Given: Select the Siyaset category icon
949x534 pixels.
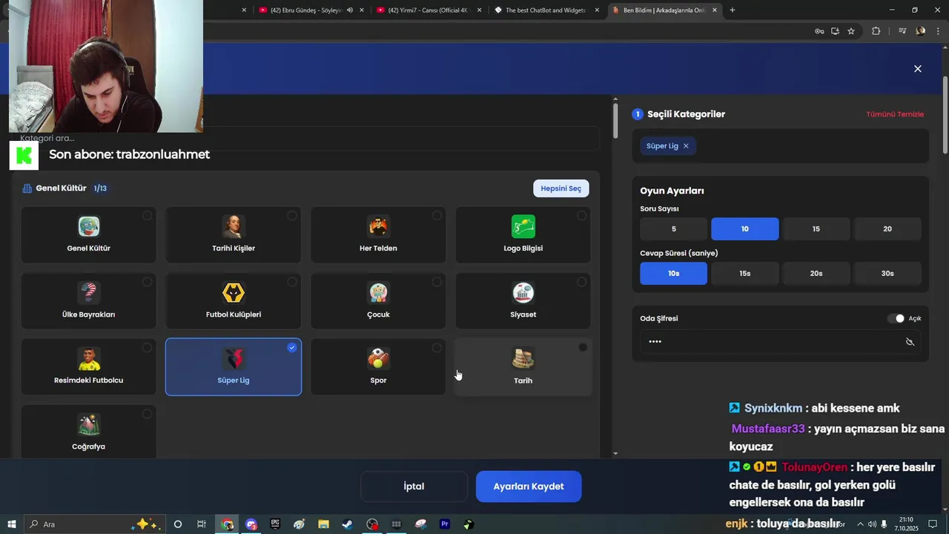Looking at the screenshot, I should click(x=523, y=292).
